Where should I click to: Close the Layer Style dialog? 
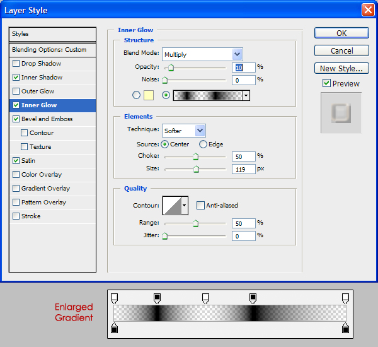pos(368,10)
